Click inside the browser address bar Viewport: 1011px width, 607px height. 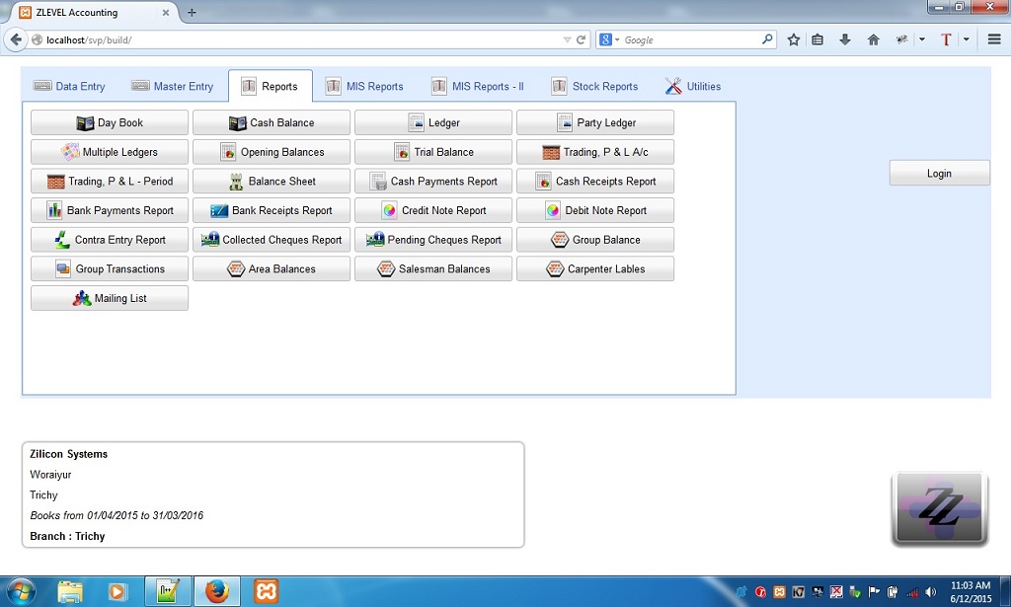click(x=296, y=41)
